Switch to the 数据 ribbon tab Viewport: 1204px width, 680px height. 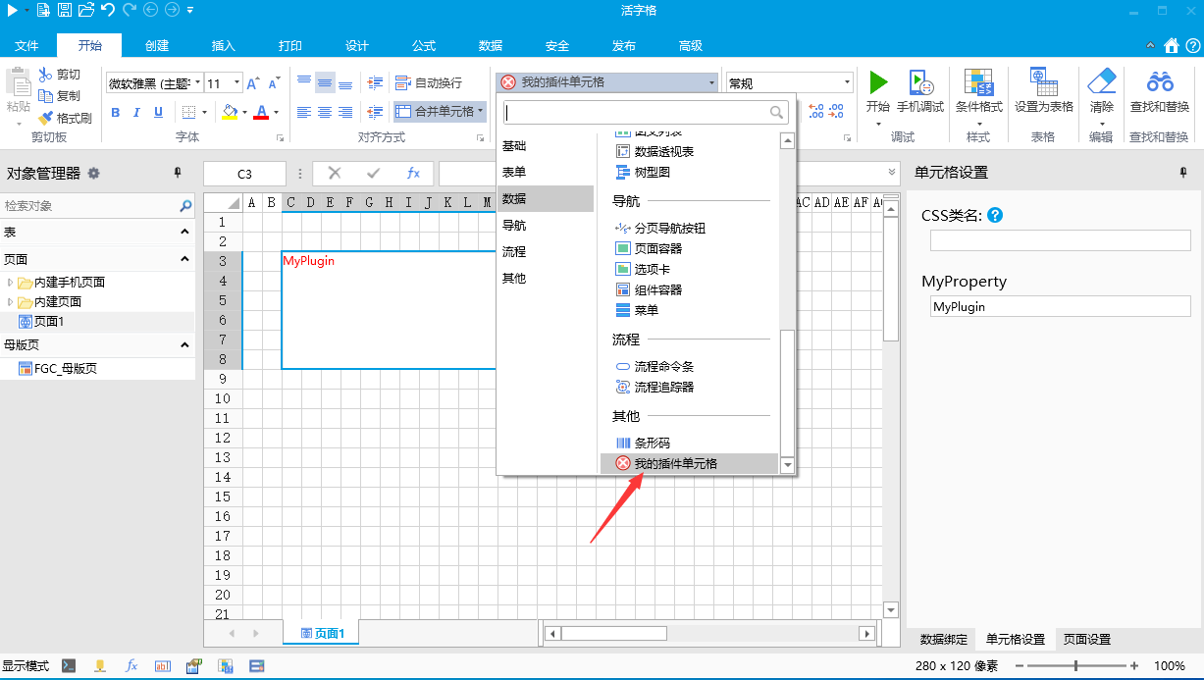coord(491,46)
